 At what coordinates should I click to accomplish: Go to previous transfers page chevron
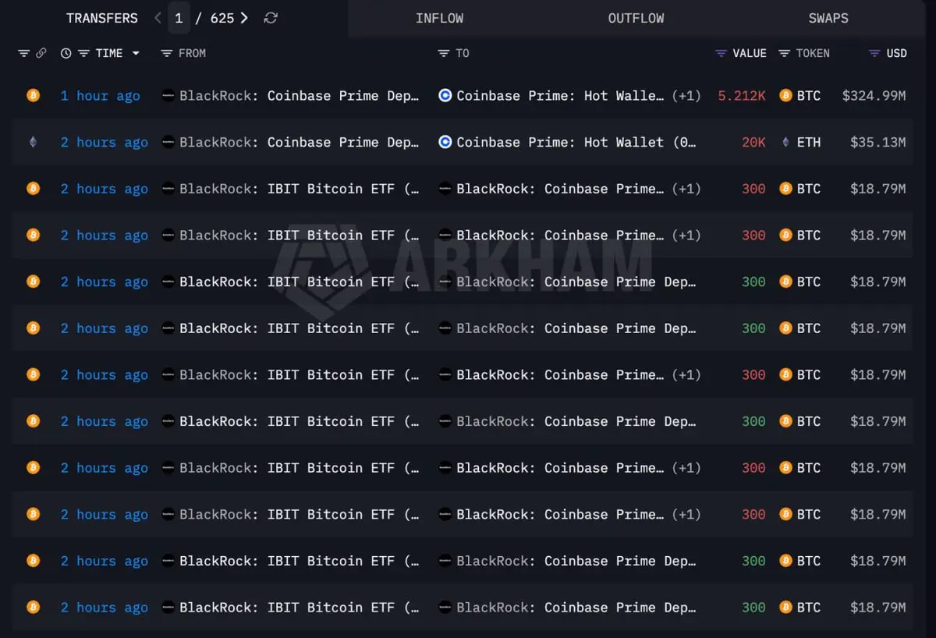pos(158,18)
